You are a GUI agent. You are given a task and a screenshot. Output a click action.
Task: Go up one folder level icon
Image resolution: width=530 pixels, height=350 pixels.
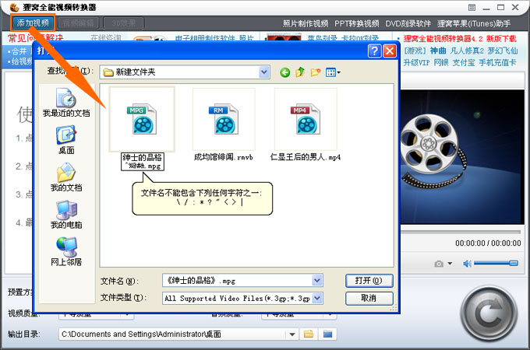pyautogui.click(x=300, y=72)
